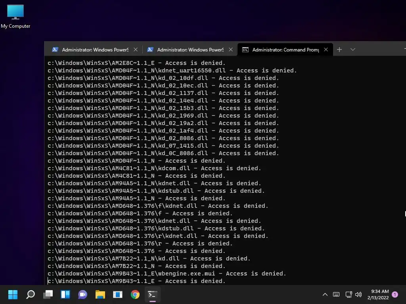The image size is (406, 304).
Task: Switch to first Windows PowerShell tab
Action: tap(94, 49)
